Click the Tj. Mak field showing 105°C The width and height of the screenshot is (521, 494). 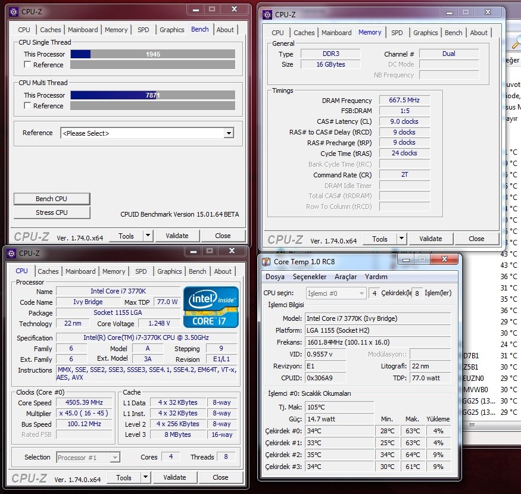339,407
